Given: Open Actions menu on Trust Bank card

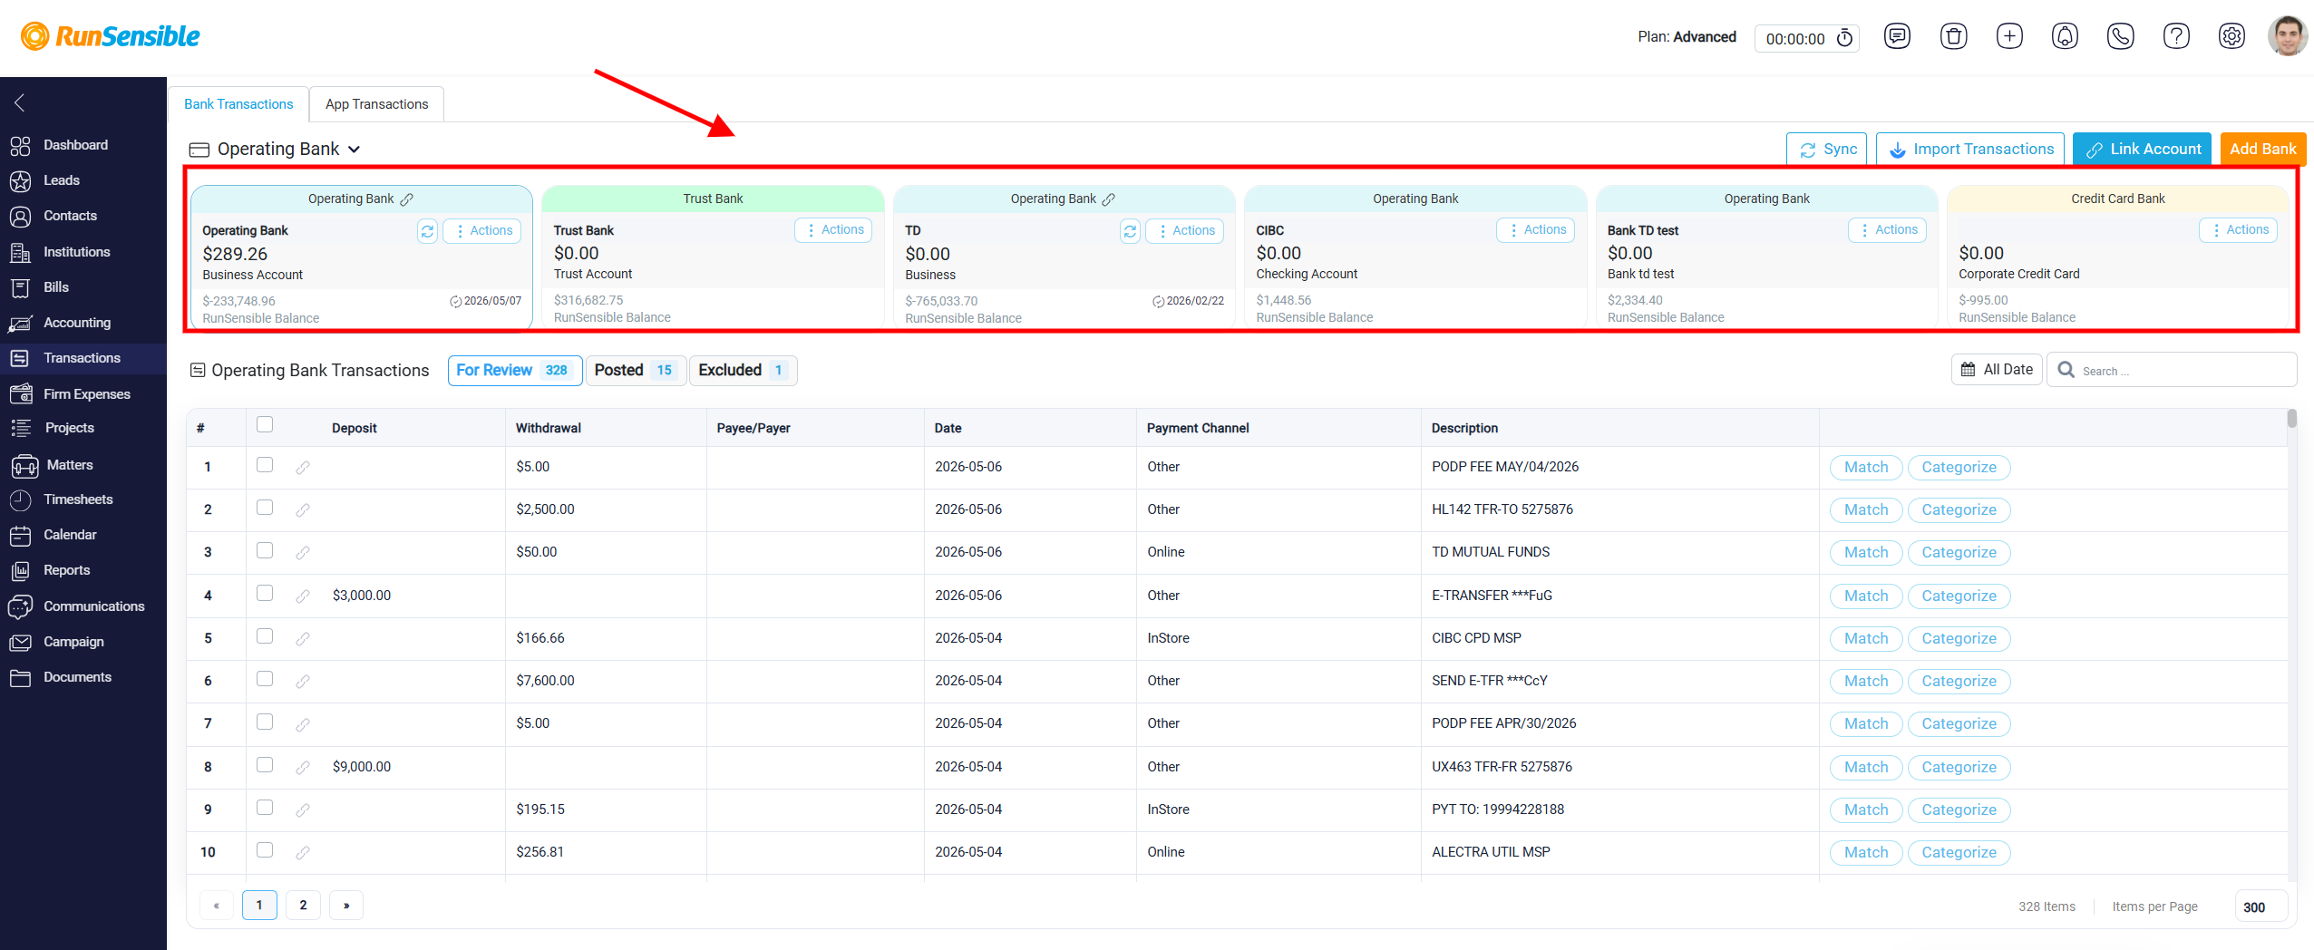Looking at the screenshot, I should (x=833, y=230).
